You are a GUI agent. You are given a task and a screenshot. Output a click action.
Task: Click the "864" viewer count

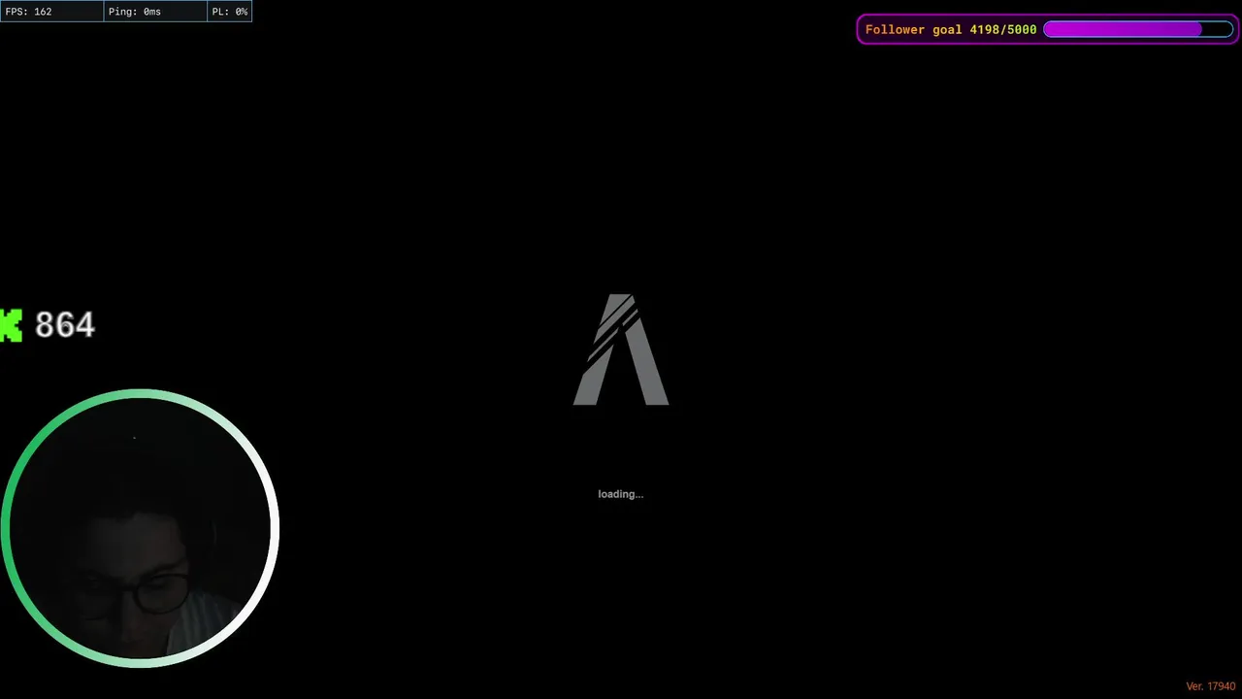pos(65,325)
